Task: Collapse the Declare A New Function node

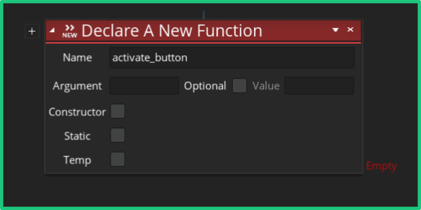Action: (x=52, y=30)
